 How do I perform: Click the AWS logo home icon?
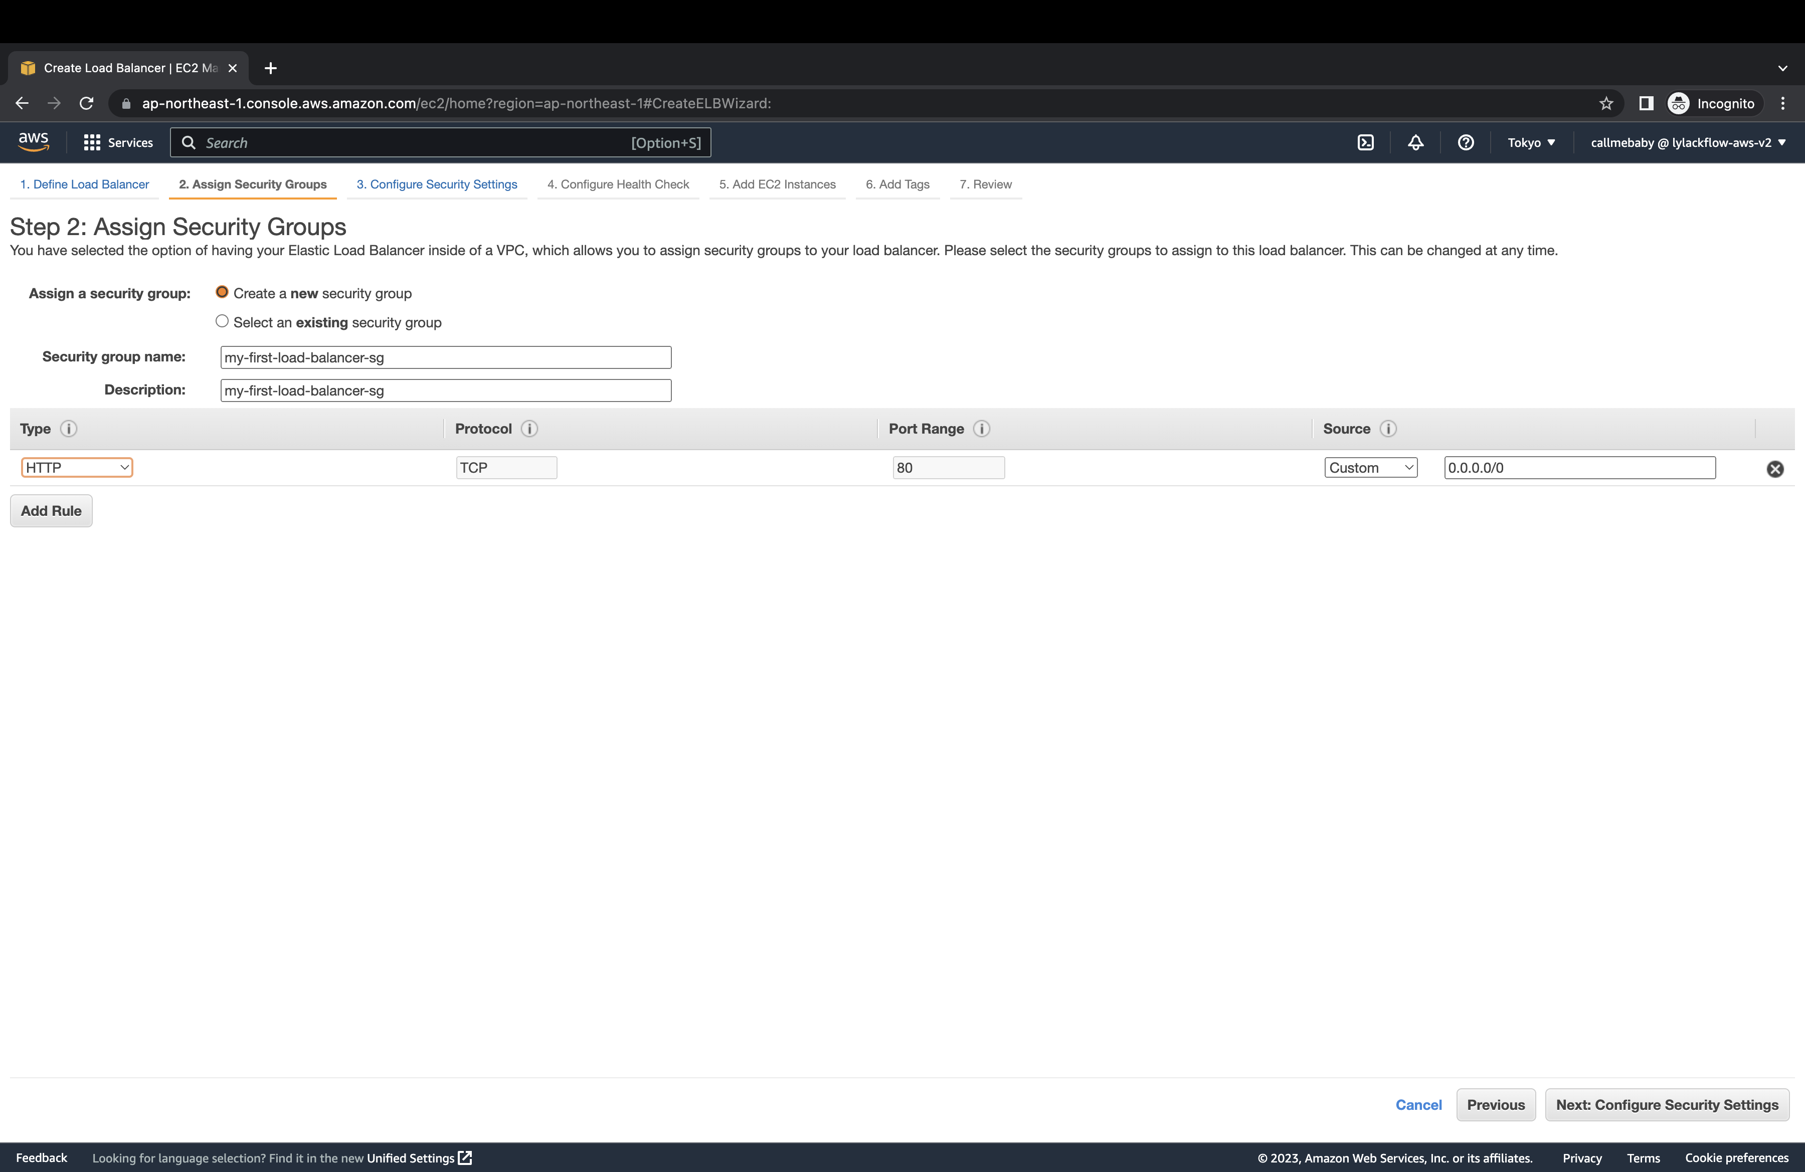click(x=34, y=142)
